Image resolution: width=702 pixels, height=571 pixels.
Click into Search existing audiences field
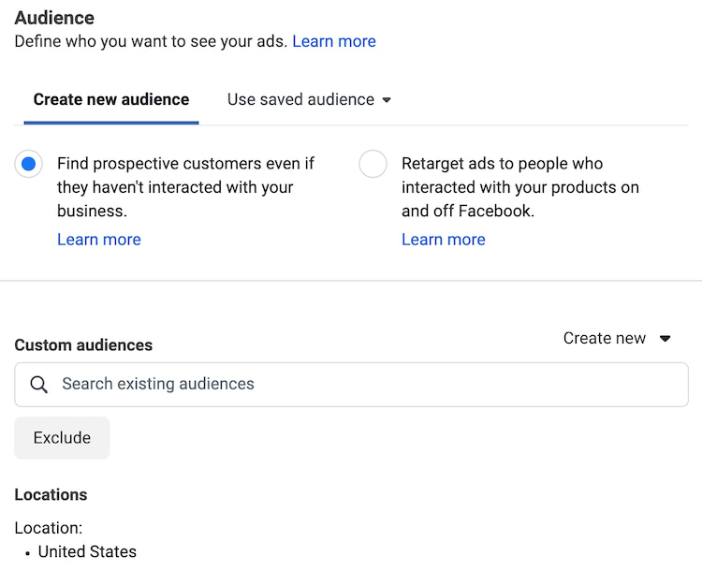pyautogui.click(x=365, y=385)
